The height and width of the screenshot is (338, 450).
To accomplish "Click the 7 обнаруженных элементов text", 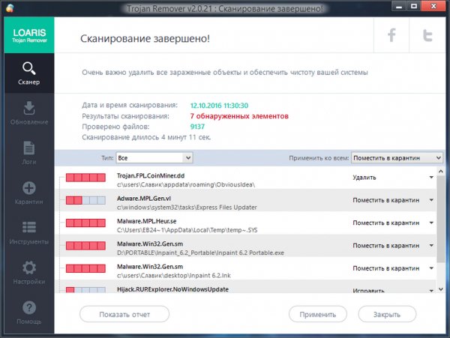I will click(239, 116).
